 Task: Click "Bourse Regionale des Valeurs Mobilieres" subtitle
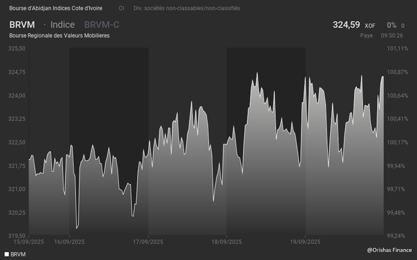59,36
